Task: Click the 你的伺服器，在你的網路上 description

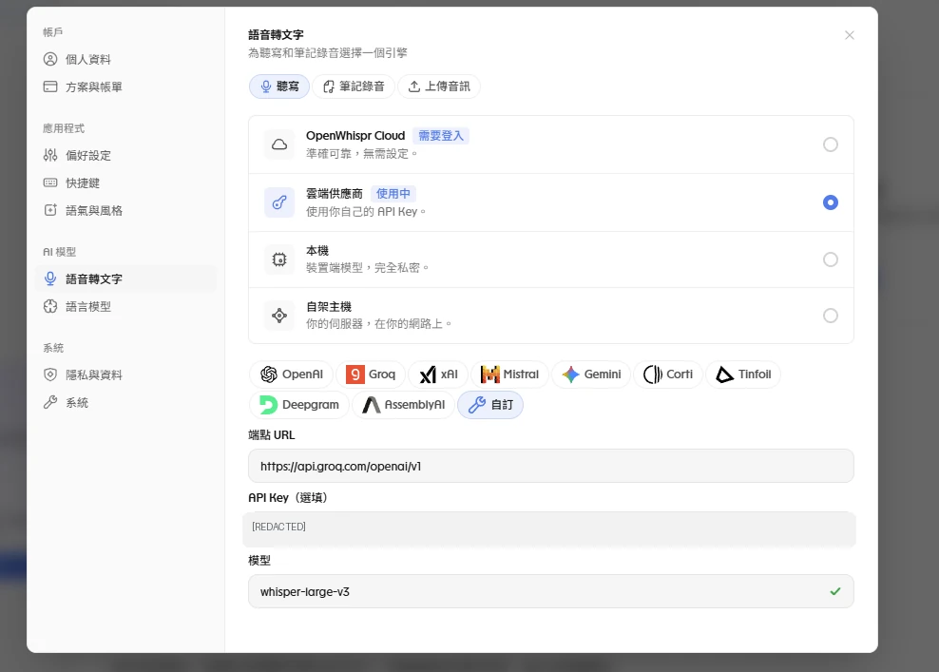Action: [x=378, y=324]
